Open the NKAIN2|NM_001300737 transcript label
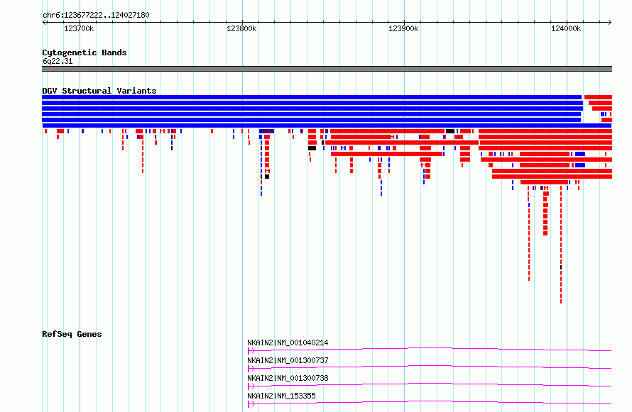This screenshot has height=412, width=632. point(288,360)
